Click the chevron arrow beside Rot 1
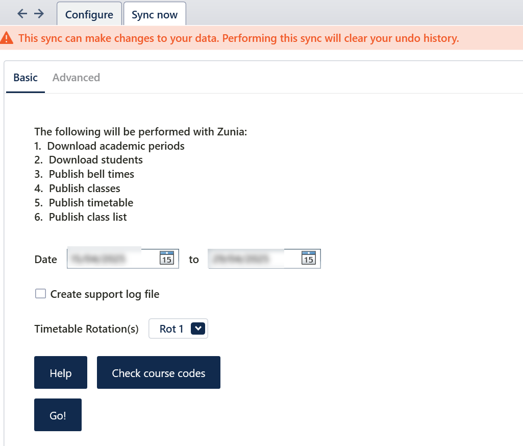 coord(197,328)
